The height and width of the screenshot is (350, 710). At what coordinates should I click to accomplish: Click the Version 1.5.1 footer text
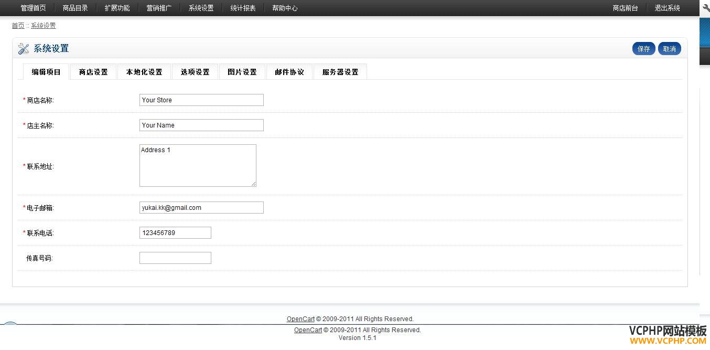pos(358,338)
